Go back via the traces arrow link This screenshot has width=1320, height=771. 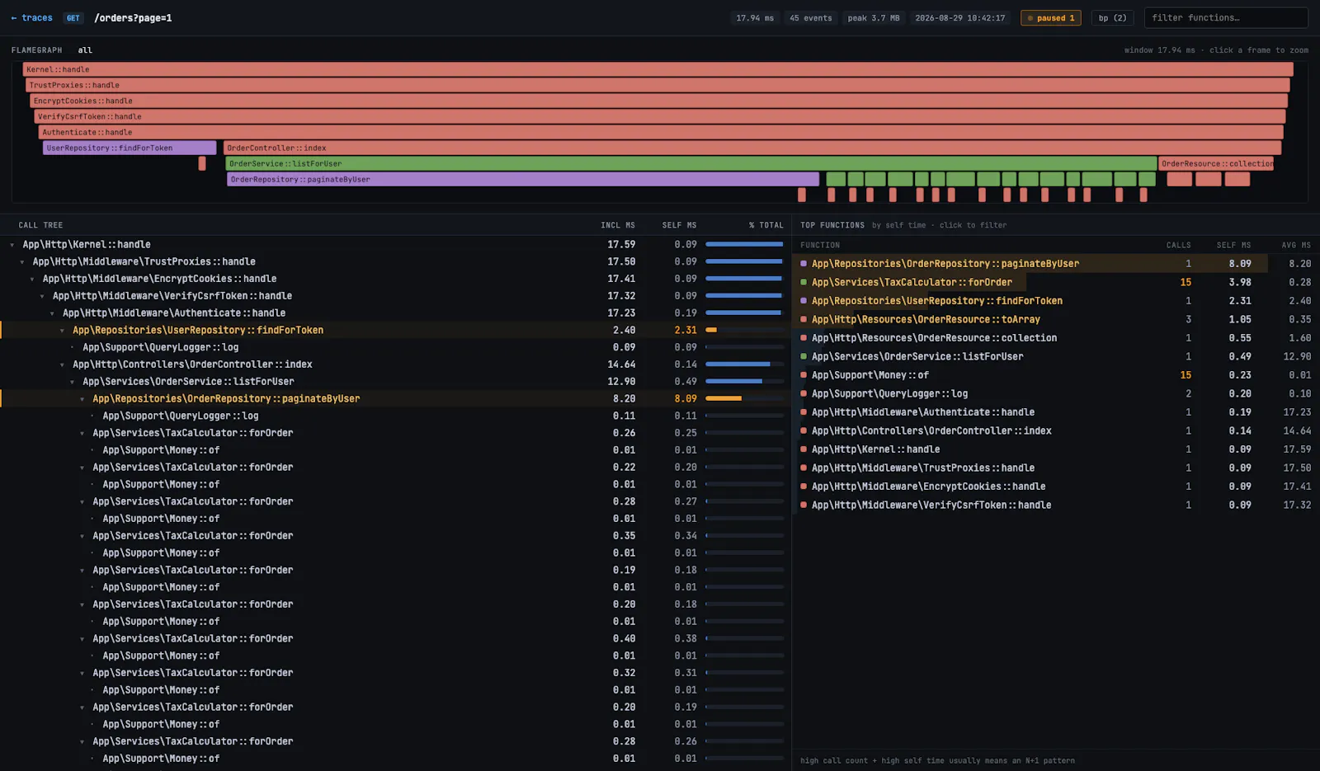coord(31,18)
